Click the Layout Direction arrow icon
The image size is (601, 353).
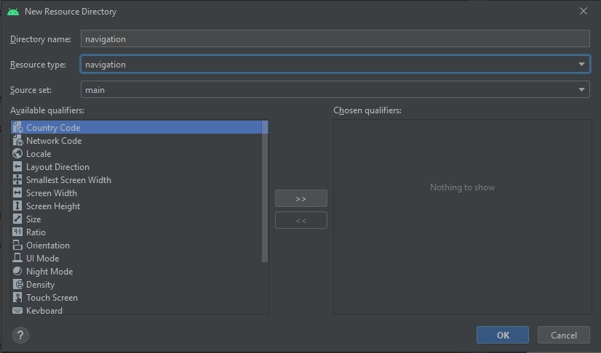click(17, 166)
